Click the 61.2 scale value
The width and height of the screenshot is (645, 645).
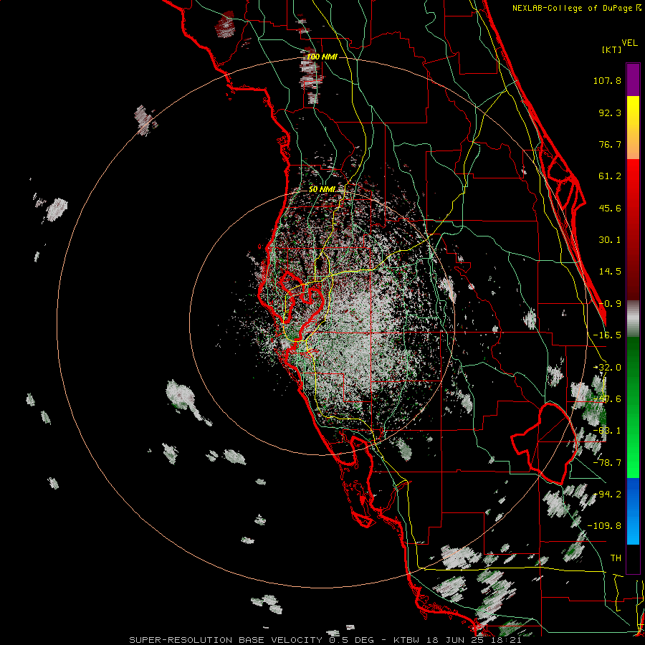(x=610, y=176)
